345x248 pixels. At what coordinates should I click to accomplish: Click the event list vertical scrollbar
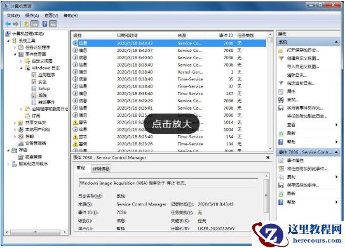270,91
